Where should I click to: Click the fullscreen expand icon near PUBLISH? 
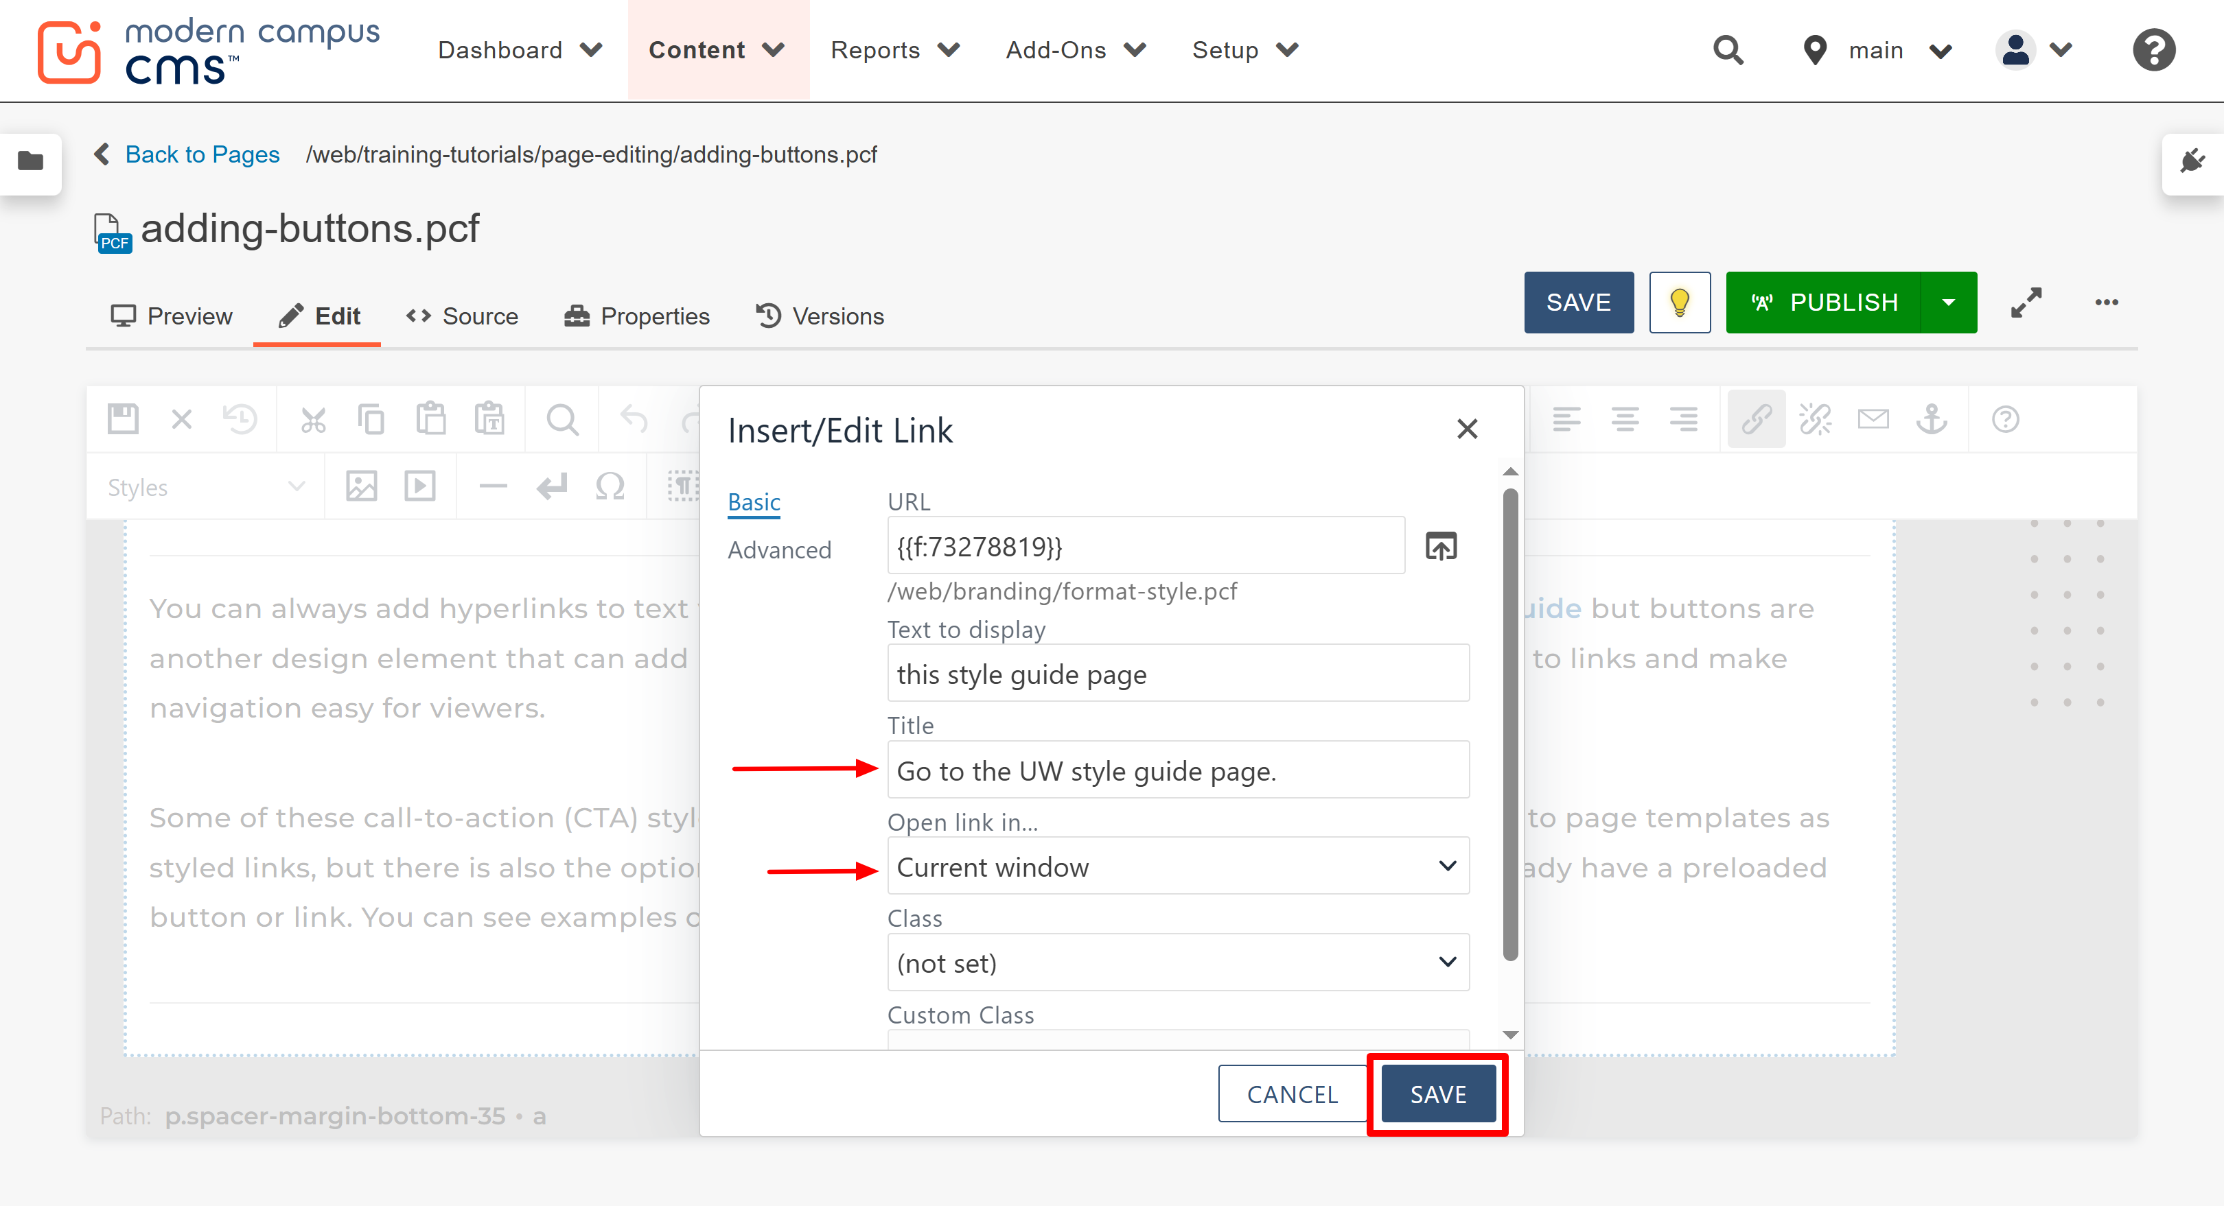[2026, 302]
